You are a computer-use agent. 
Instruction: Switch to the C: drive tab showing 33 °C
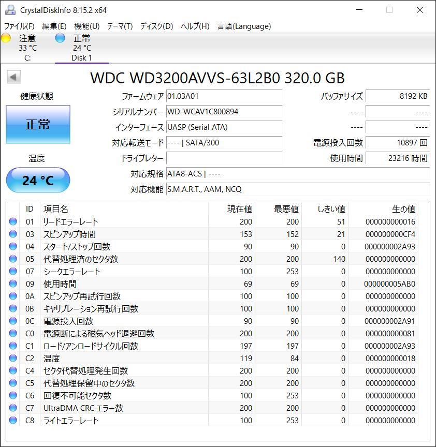[27, 48]
